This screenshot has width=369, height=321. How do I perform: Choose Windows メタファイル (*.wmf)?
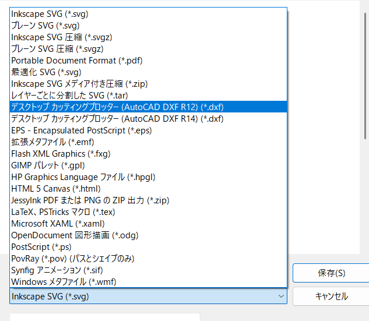[x=148, y=282]
